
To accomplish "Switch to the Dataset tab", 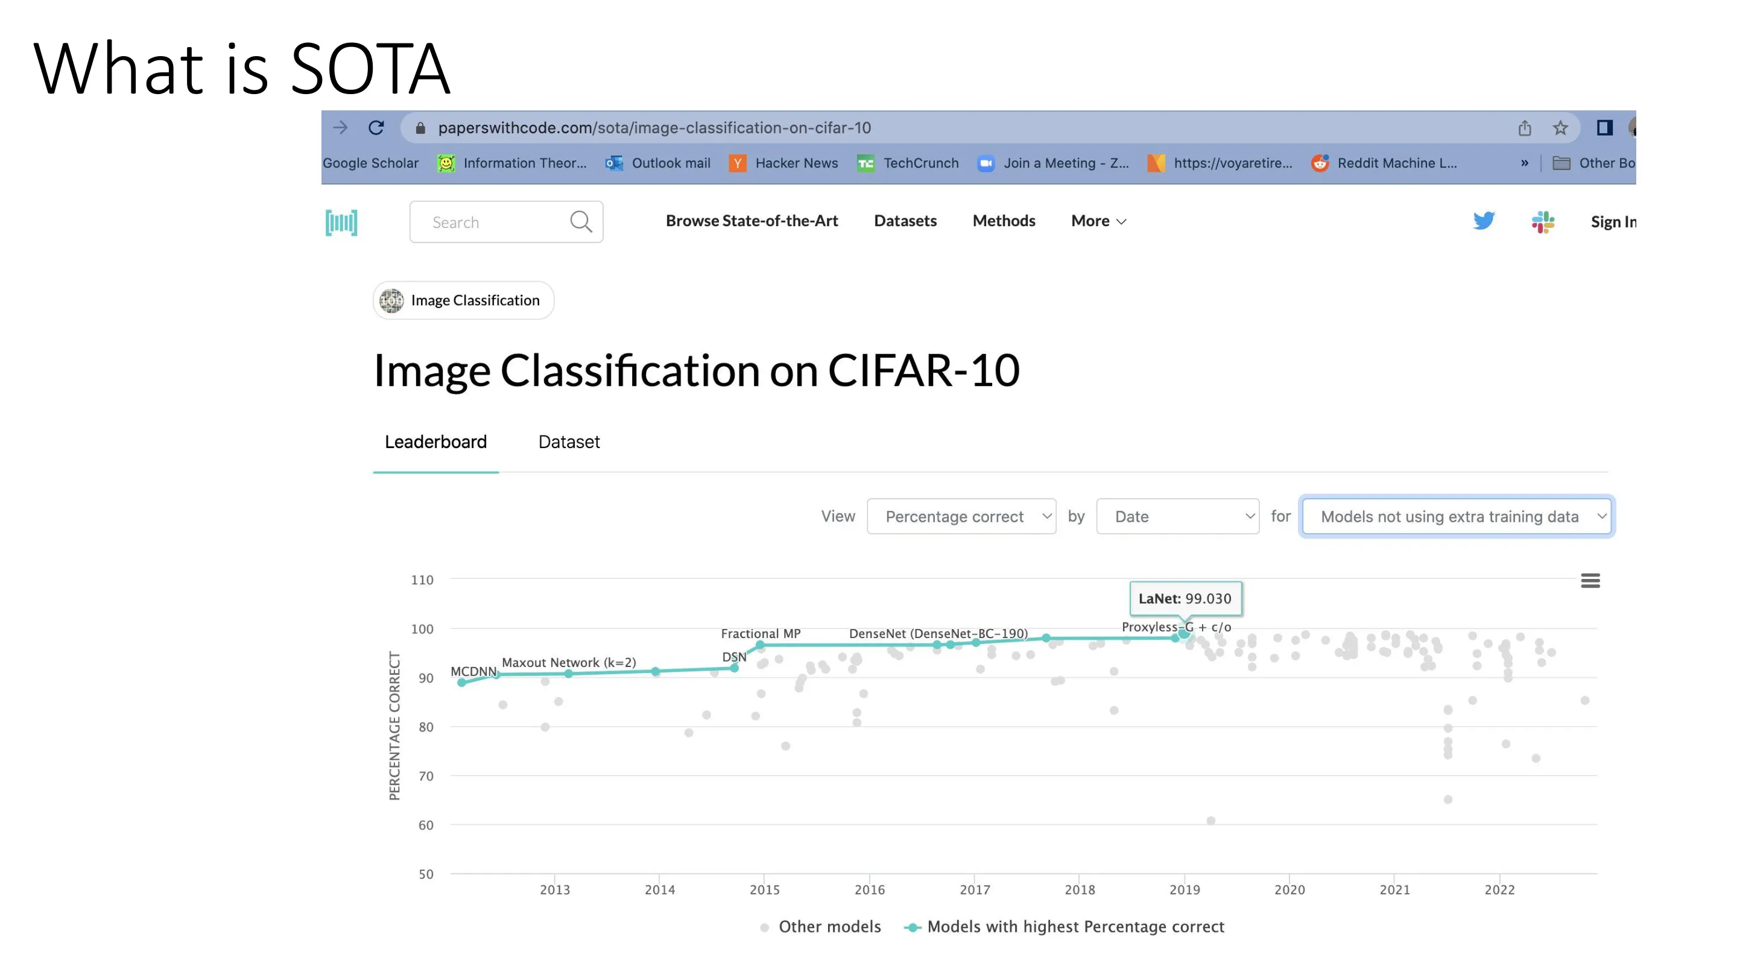I will tap(568, 441).
